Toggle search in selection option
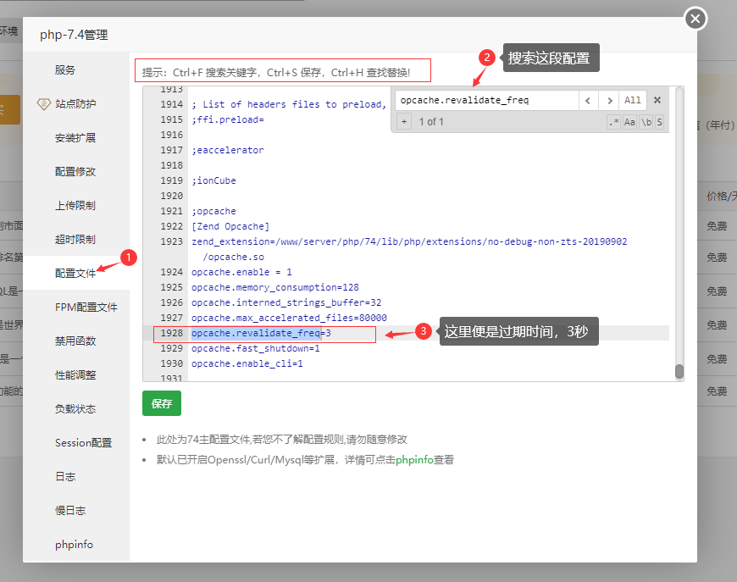 pyautogui.click(x=659, y=122)
